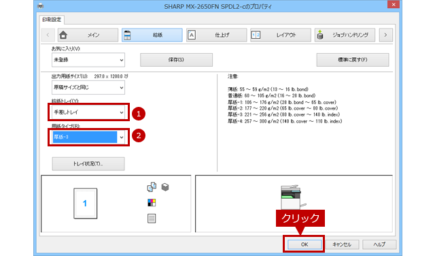Click the 薄紙 weight note line
This screenshot has width=435, height=256.
coord(268,89)
